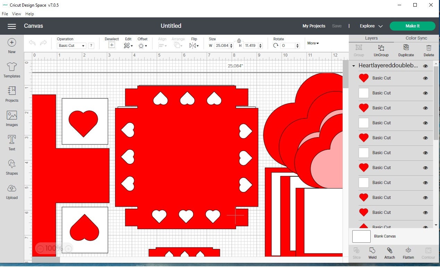Expand the More options dropdown

[313, 43]
